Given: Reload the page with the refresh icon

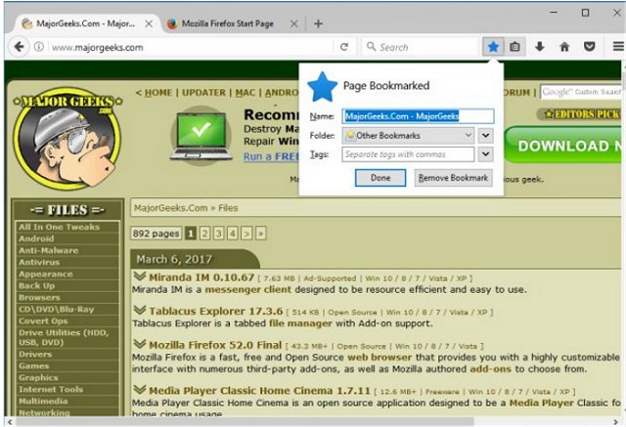Looking at the screenshot, I should [344, 47].
